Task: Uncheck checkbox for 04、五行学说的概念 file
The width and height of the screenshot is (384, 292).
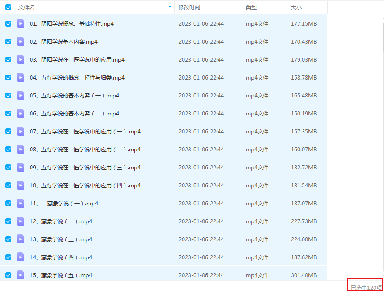Action: point(9,78)
